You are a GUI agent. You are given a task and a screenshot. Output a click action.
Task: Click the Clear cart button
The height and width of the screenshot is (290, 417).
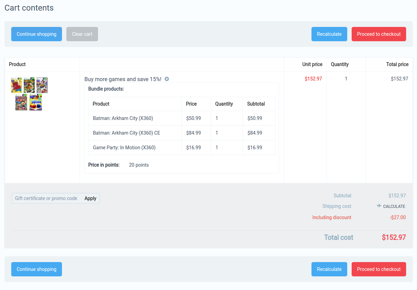coord(82,34)
